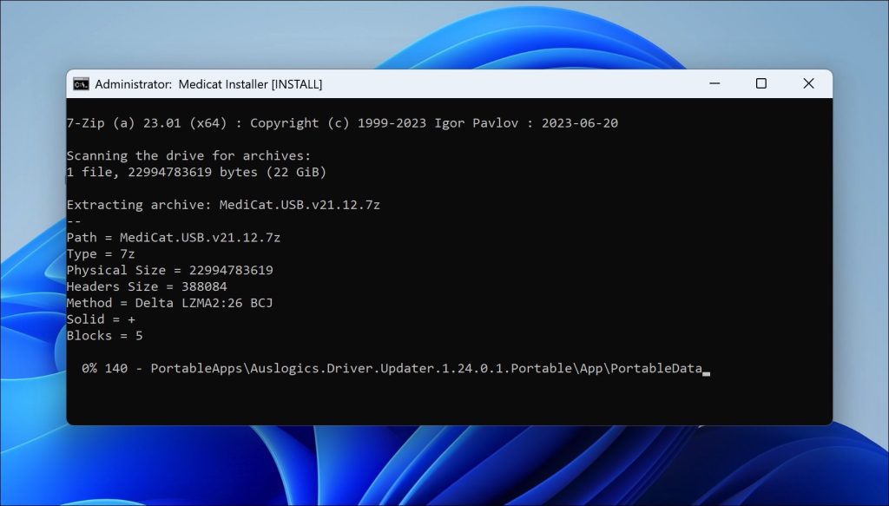
Task: Click the command prompt icon in title bar
Action: tap(81, 84)
